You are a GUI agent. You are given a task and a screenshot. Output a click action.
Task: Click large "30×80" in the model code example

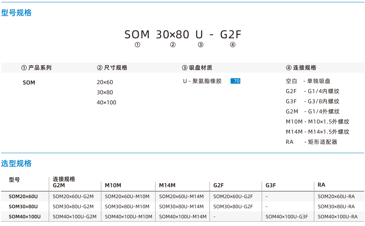tap(173, 34)
